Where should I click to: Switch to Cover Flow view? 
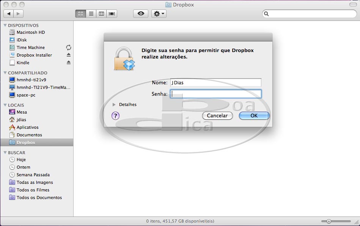(x=112, y=14)
